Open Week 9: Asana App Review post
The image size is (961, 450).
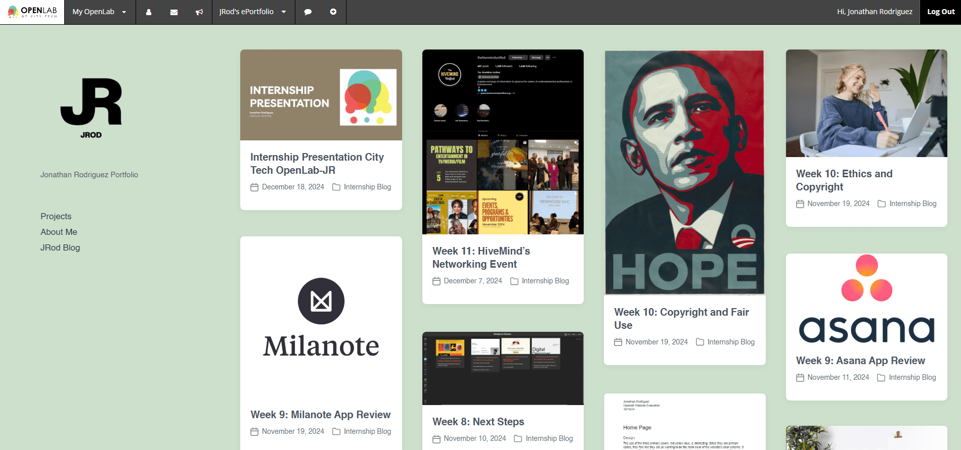(860, 361)
